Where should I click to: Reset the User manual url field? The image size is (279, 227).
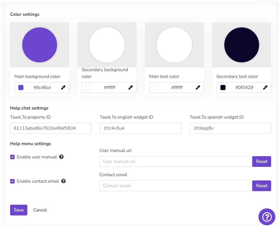tap(262, 161)
